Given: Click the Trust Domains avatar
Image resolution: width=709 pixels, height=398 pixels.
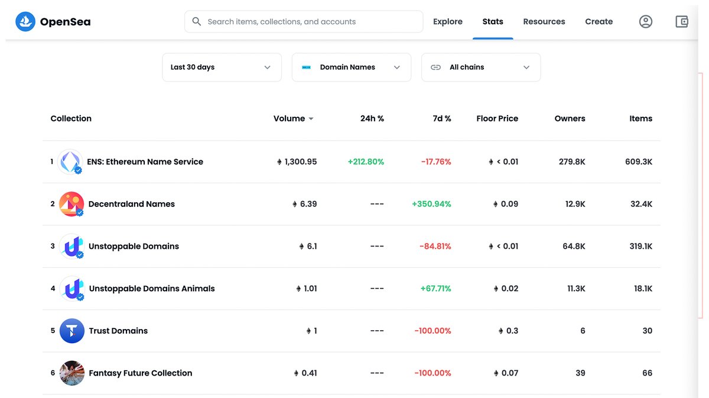Looking at the screenshot, I should [x=71, y=331].
